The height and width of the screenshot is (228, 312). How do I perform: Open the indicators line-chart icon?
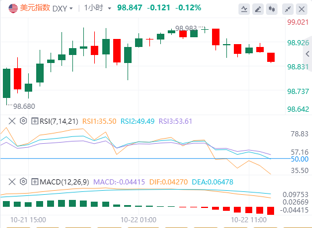(244, 9)
